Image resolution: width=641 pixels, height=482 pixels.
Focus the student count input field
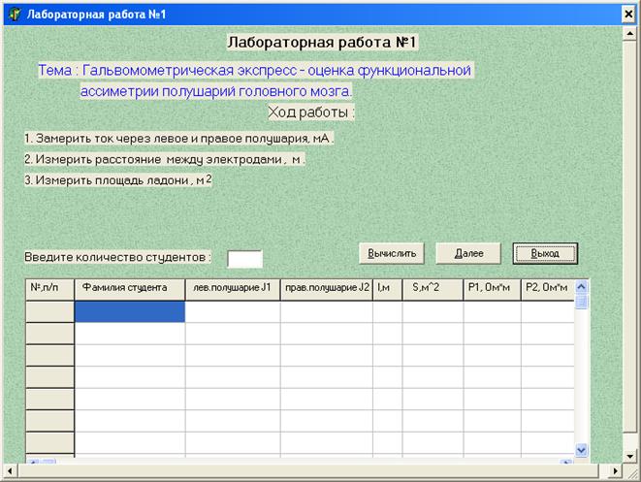click(244, 258)
